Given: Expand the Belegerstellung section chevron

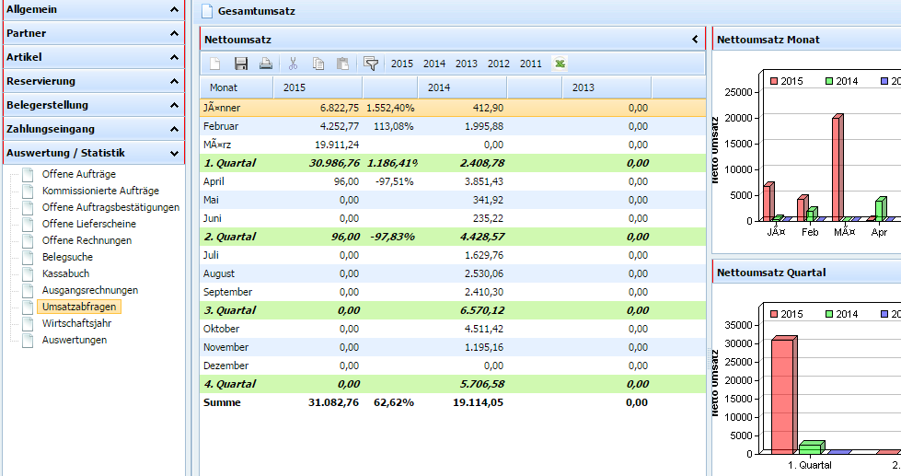Looking at the screenshot, I should [174, 105].
